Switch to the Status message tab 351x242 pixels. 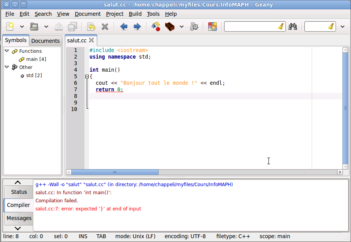click(x=19, y=192)
